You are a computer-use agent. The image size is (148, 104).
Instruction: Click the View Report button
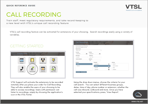pyautogui.click(x=78, y=72)
